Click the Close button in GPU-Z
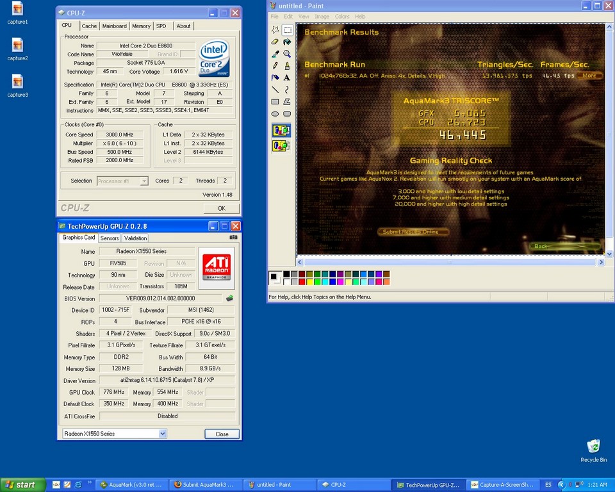The height and width of the screenshot is (492, 615). 222,434
